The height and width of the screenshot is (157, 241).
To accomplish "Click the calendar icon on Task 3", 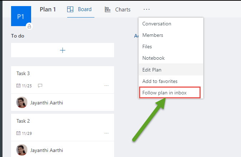I will [x=19, y=86].
